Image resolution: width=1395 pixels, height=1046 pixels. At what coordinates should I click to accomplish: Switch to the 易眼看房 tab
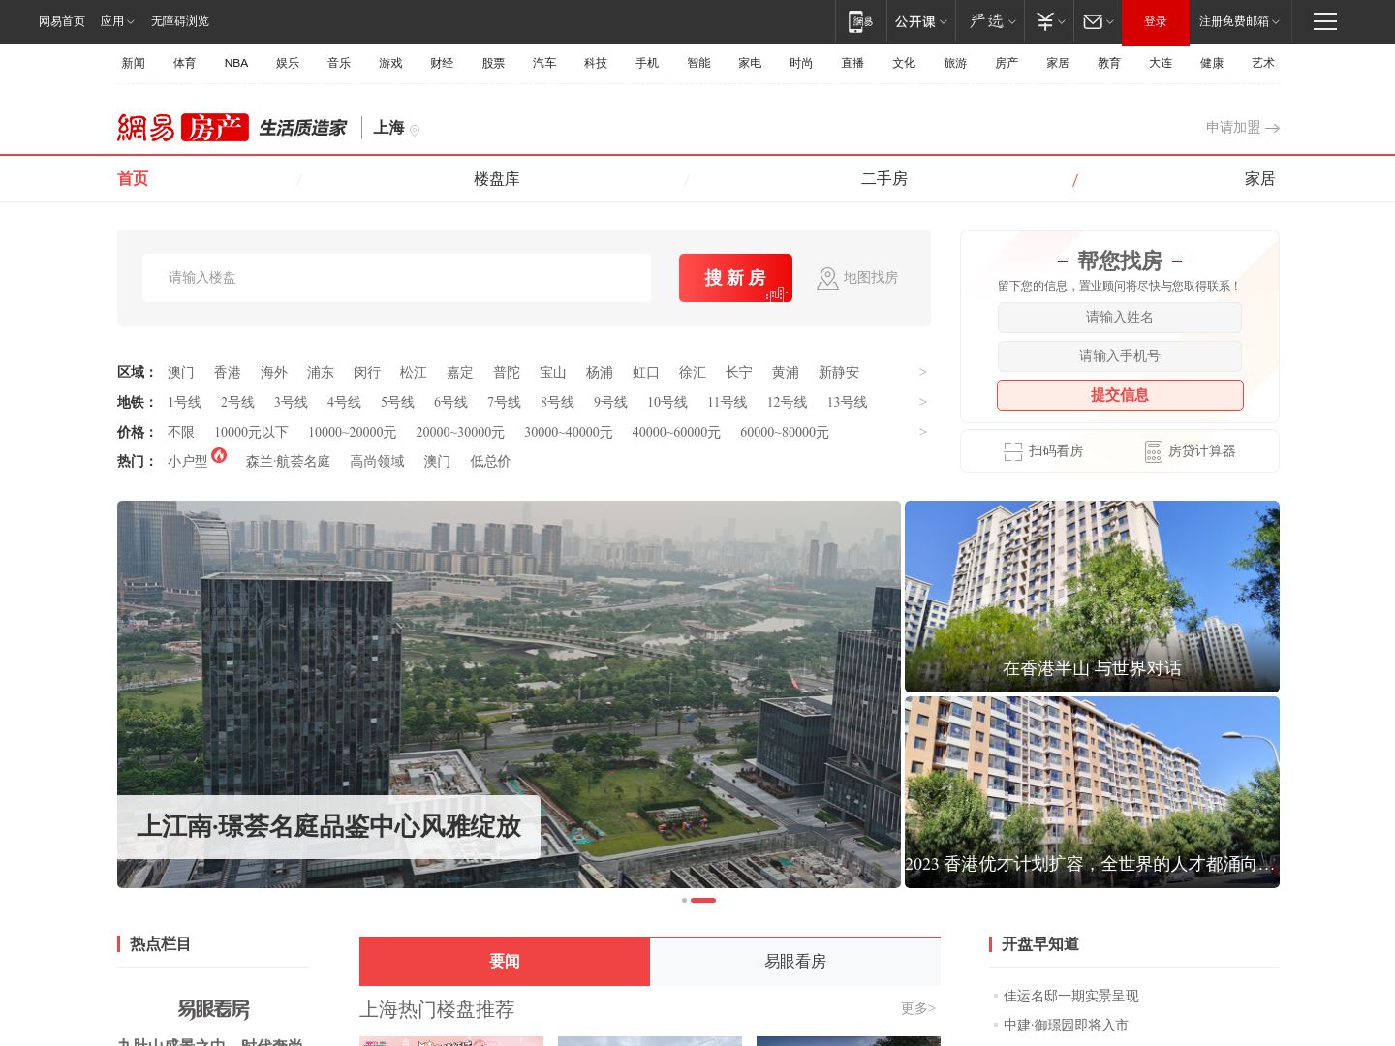click(x=795, y=961)
